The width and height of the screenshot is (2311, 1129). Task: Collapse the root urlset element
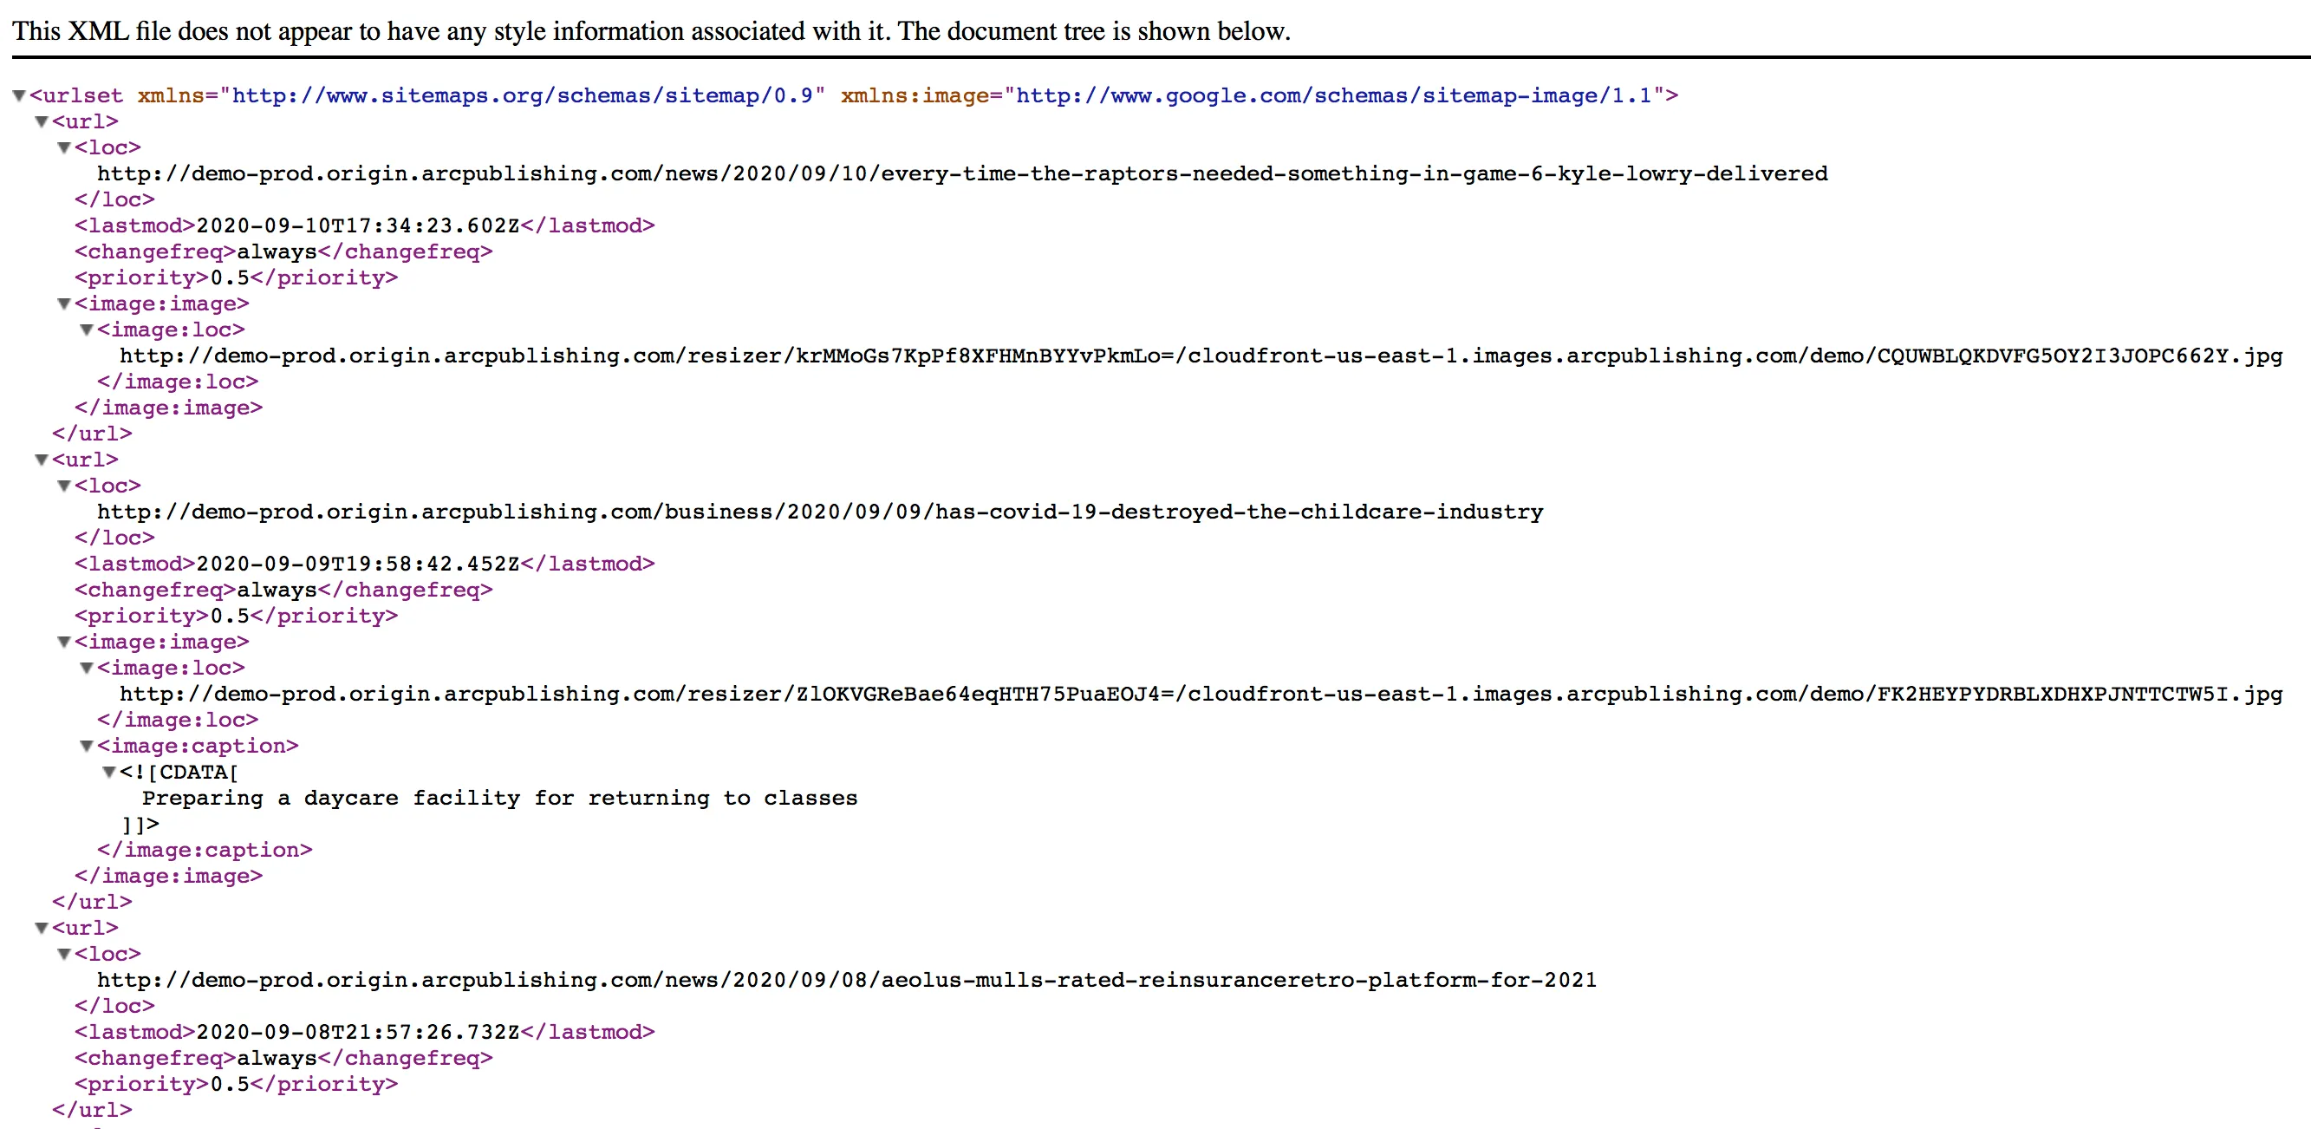[19, 95]
